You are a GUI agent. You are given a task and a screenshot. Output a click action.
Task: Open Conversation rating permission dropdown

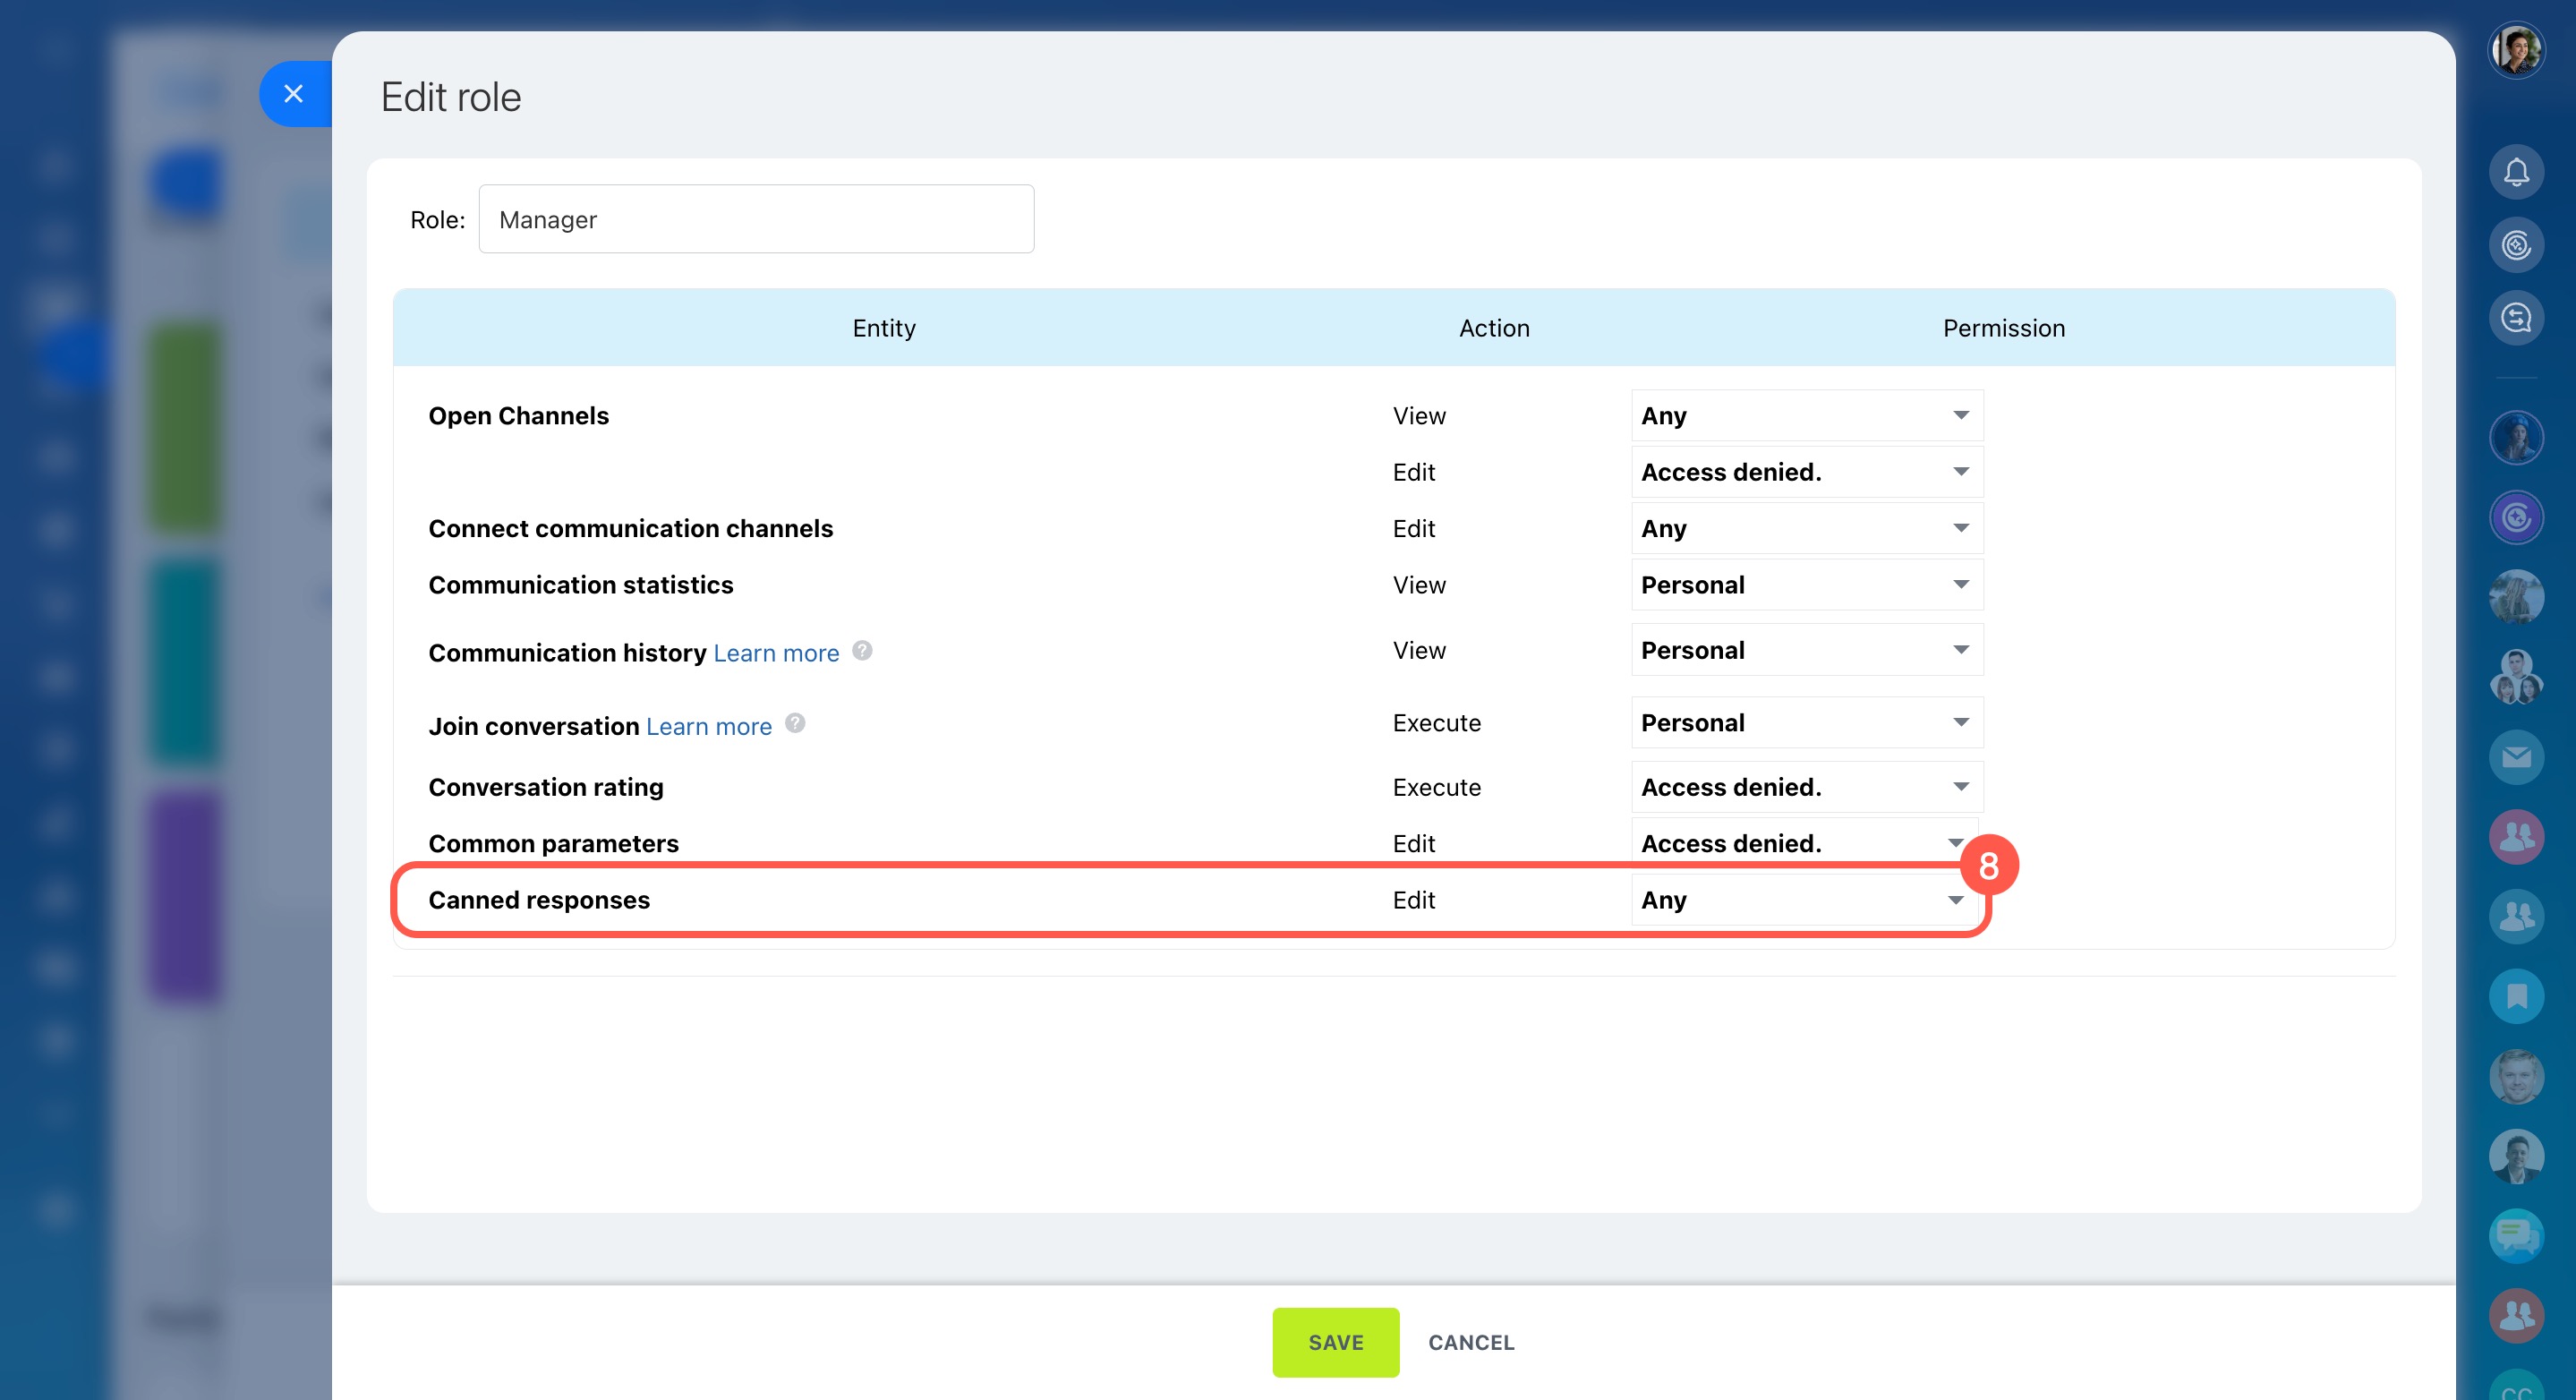[x=1806, y=787]
